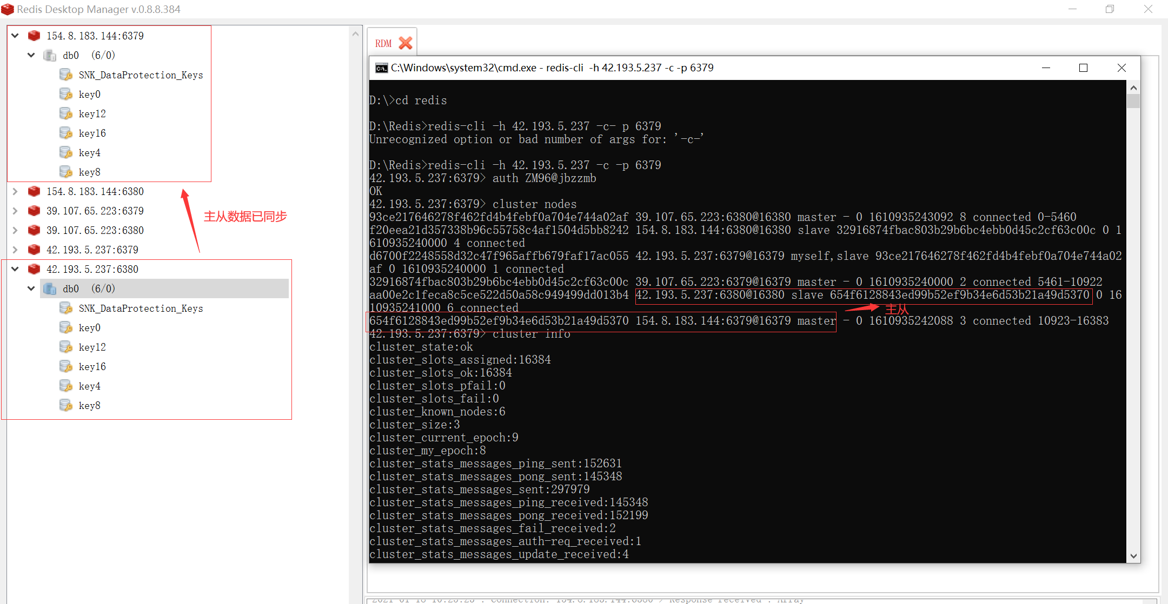This screenshot has height=604, width=1168.
Task: Select highlighted db0 (6/0) label under 42.193.5.237:6380
Action: (89, 288)
